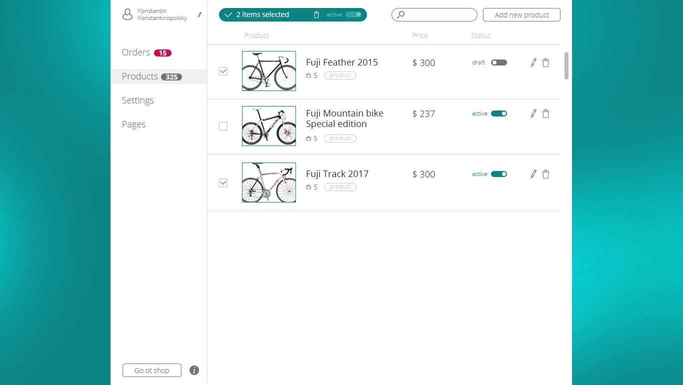The height and width of the screenshot is (385, 683).
Task: Delete Fuji Track 2017 product
Action: [x=545, y=174]
